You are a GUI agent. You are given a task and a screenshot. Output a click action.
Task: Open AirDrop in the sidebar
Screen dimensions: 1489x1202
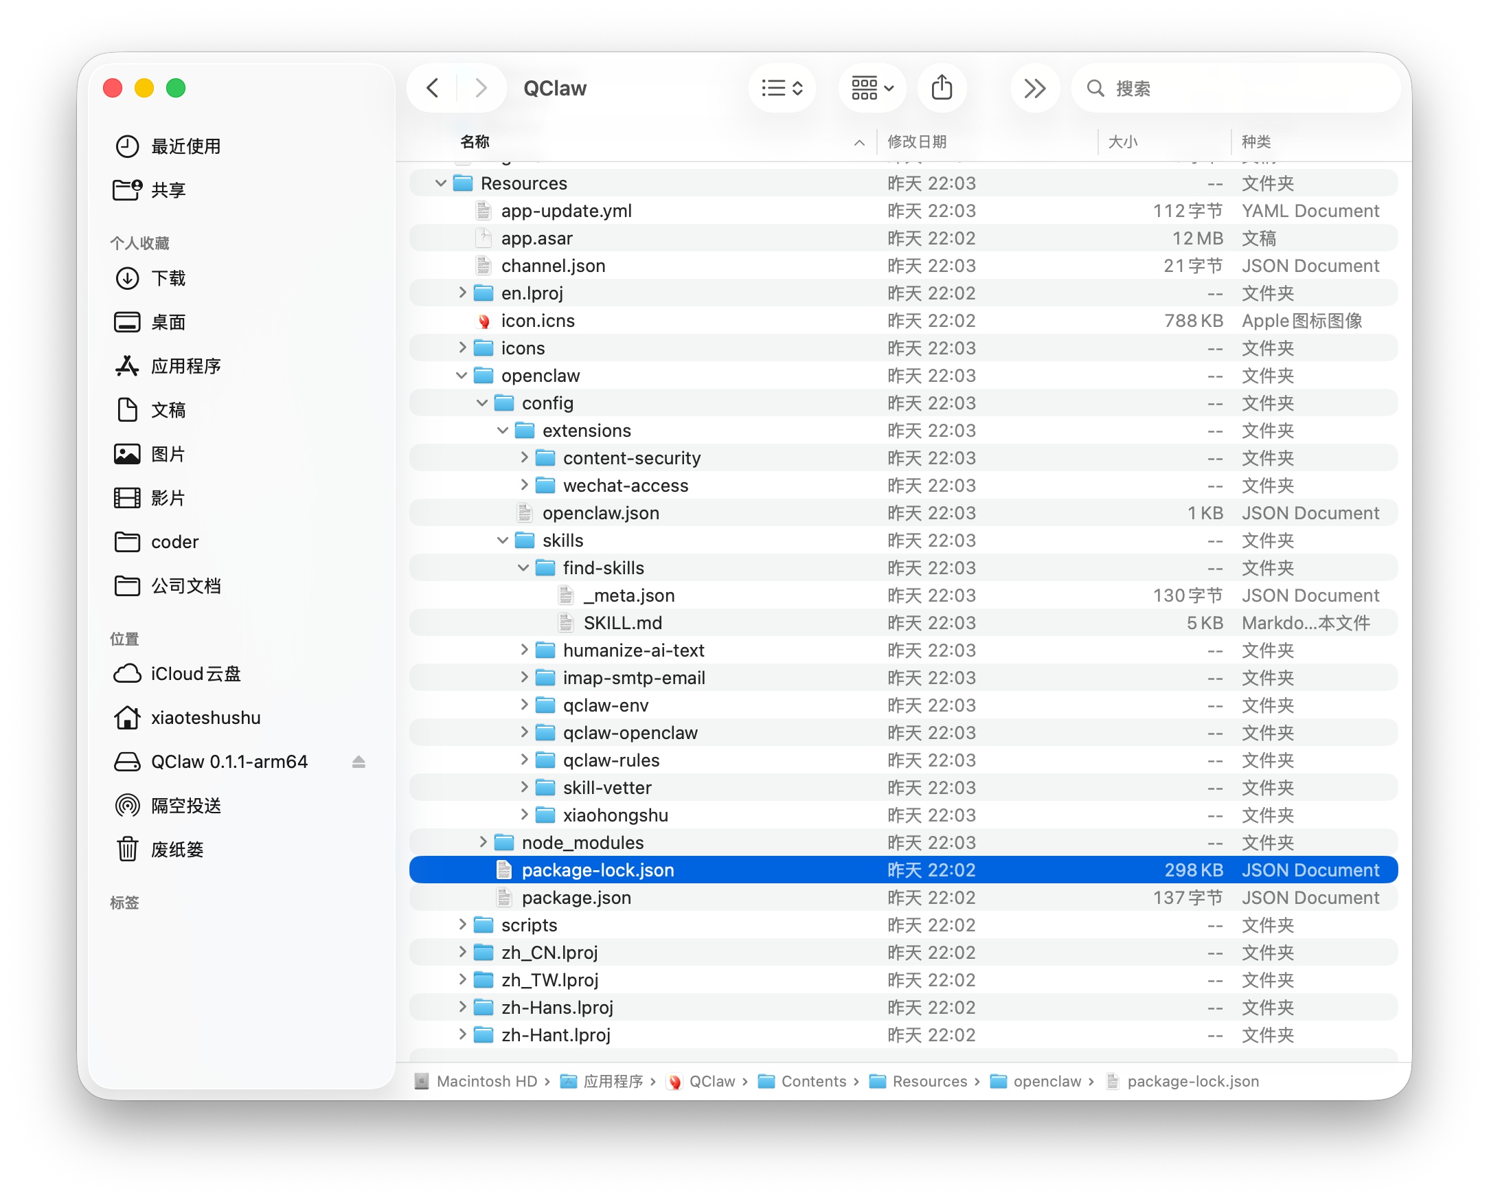(185, 805)
